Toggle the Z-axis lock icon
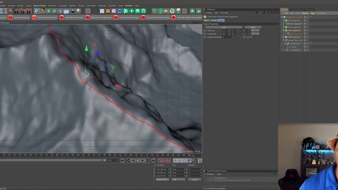Screen dimensions: 338x190 coord(4,11)
